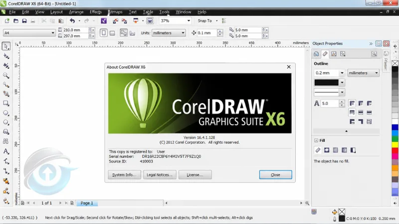The width and height of the screenshot is (399, 224).
Task: Pick red from the color palette
Action: (x=395, y=150)
